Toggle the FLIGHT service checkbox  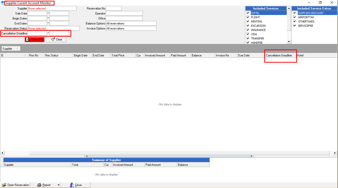[248, 17]
